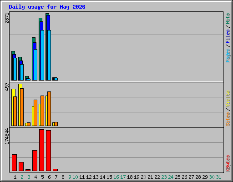Click the day 5 cyan pages bar
233x182 pixels.
pos(42,56)
